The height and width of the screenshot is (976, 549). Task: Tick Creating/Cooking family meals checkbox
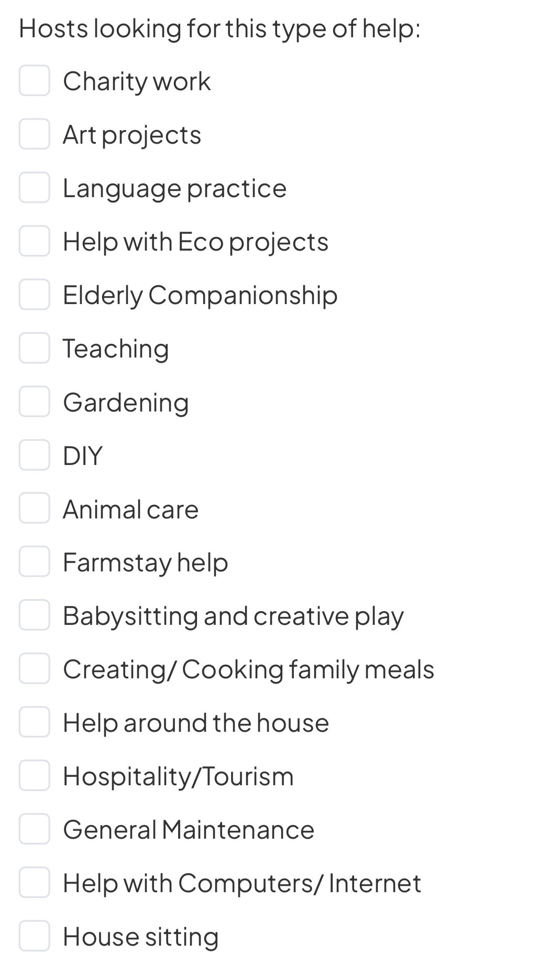35,669
